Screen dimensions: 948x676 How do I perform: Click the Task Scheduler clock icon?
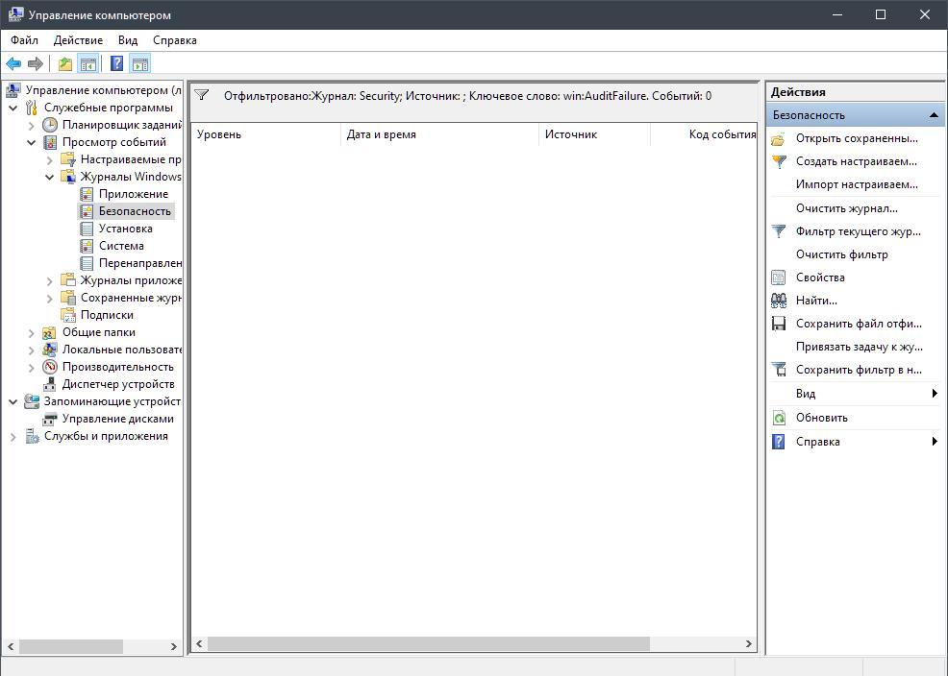(x=50, y=125)
